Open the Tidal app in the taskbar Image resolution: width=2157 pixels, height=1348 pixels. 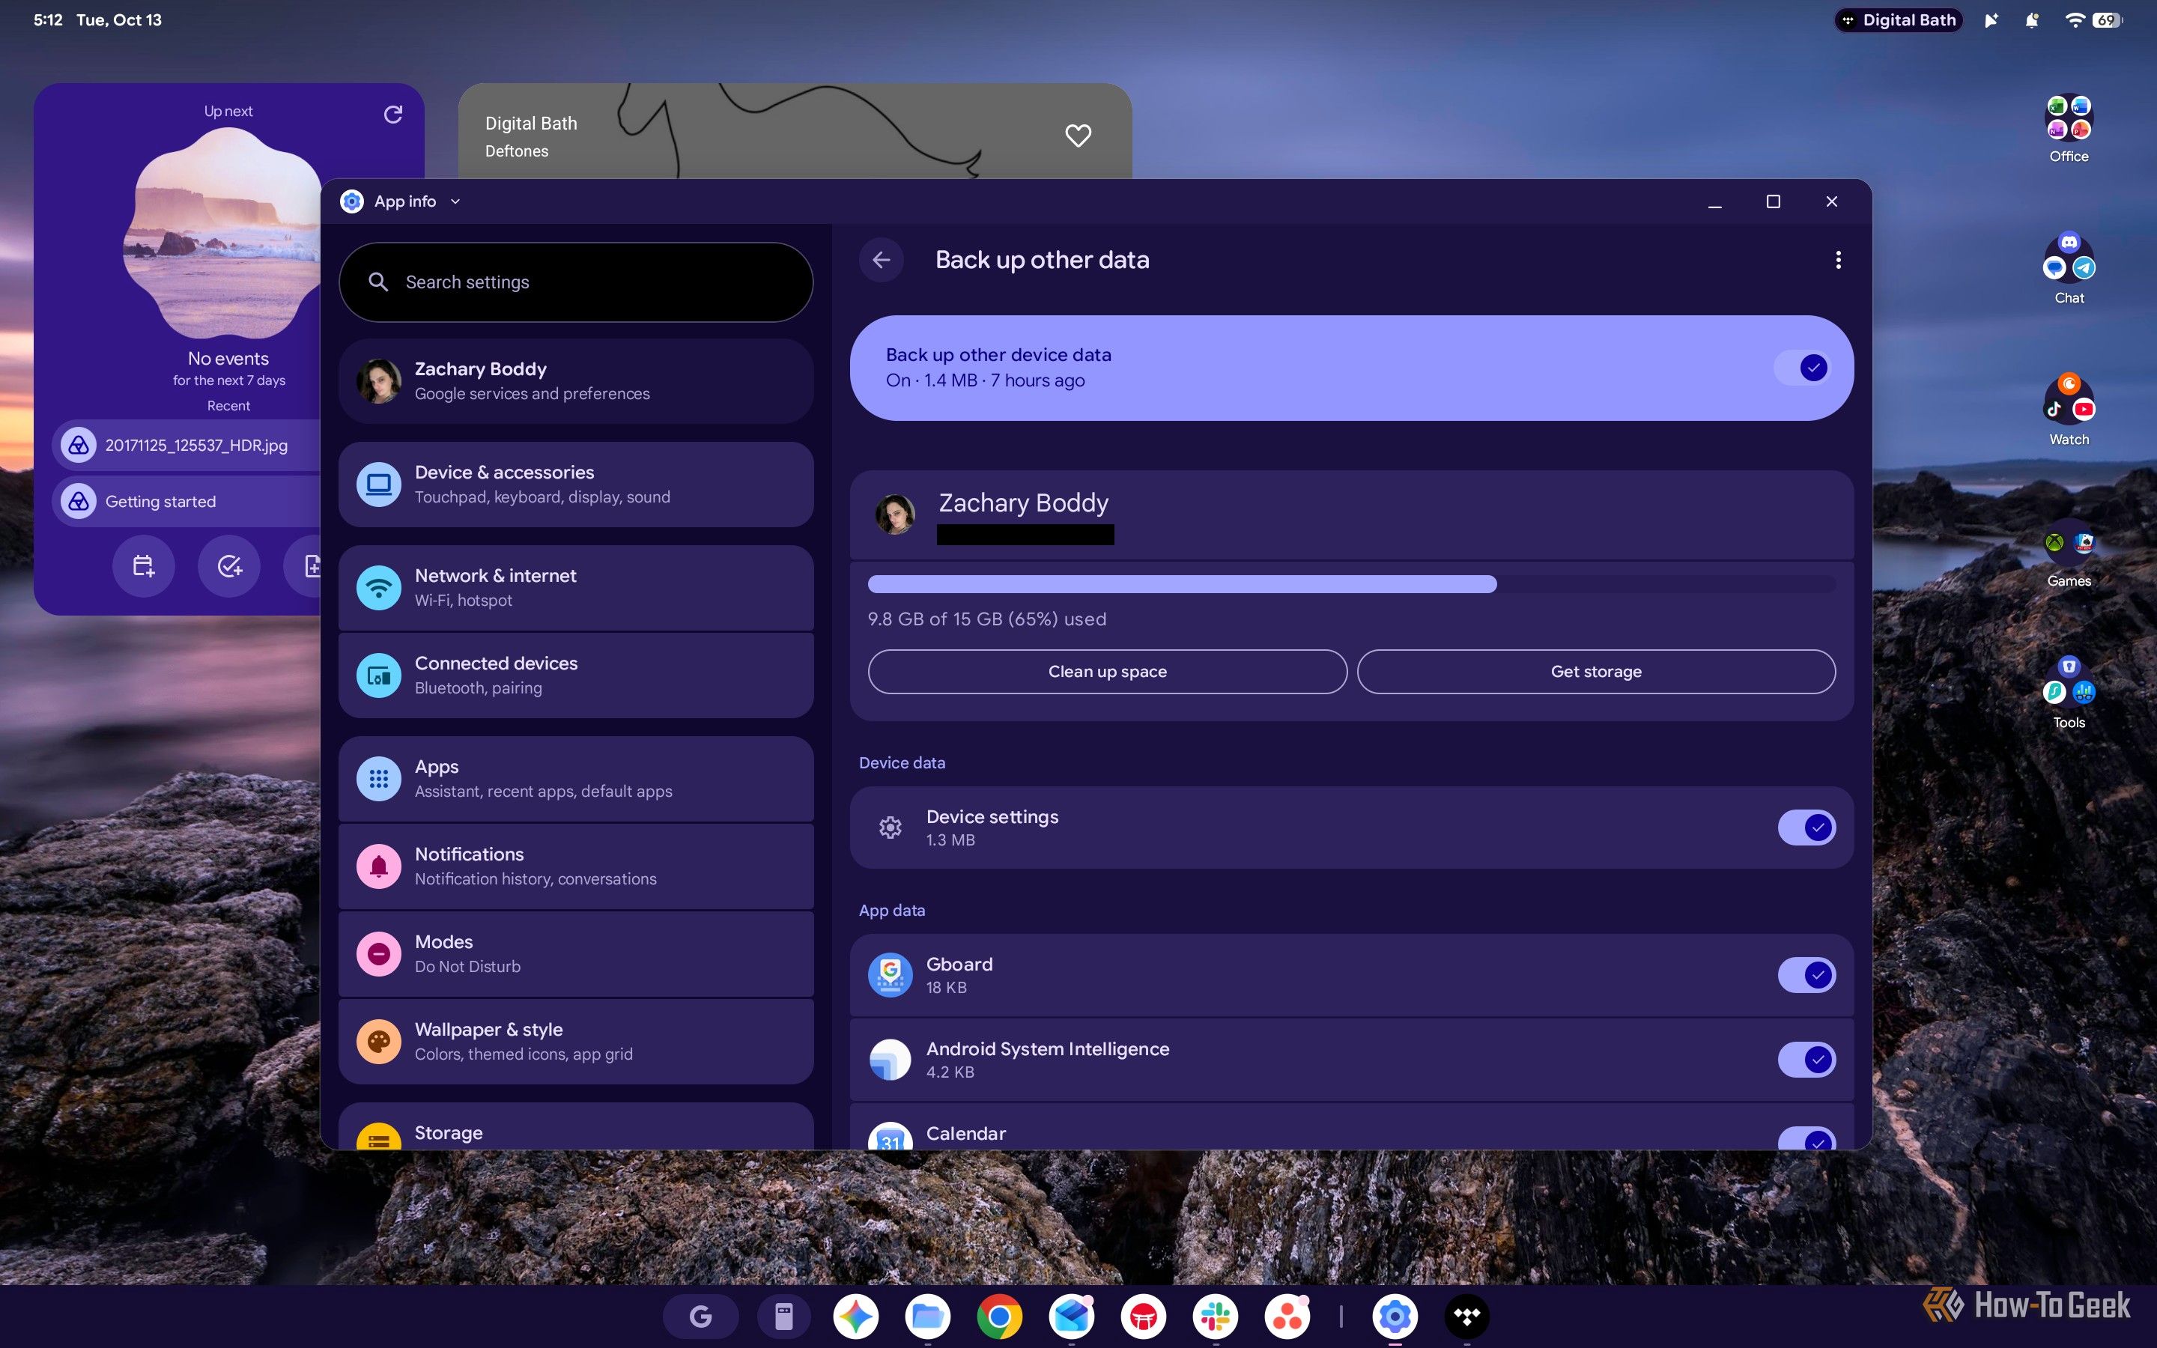coord(1466,1316)
